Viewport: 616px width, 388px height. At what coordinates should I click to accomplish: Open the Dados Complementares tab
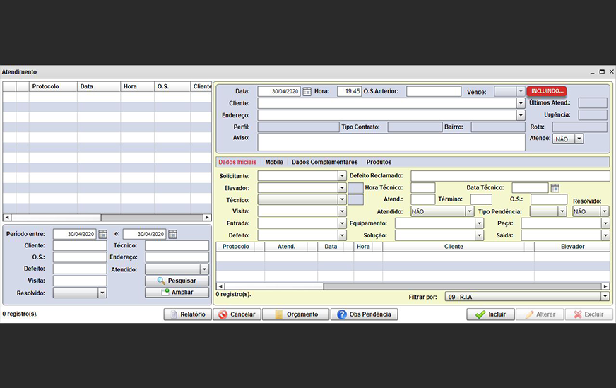point(324,162)
